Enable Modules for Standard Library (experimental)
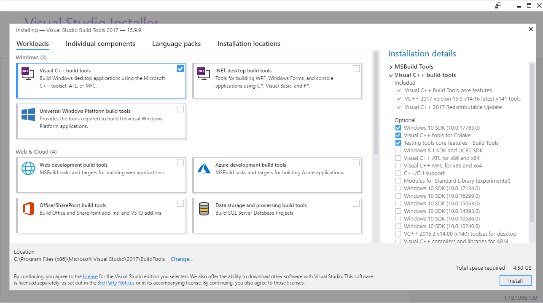Screen dimensions: 543x303 pyautogui.click(x=398, y=181)
